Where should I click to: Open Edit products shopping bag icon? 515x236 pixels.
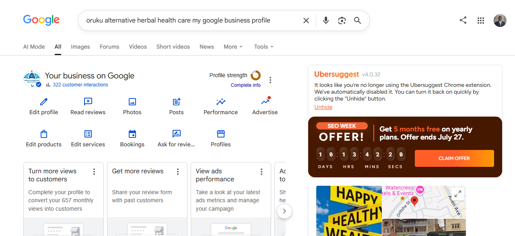click(44, 134)
